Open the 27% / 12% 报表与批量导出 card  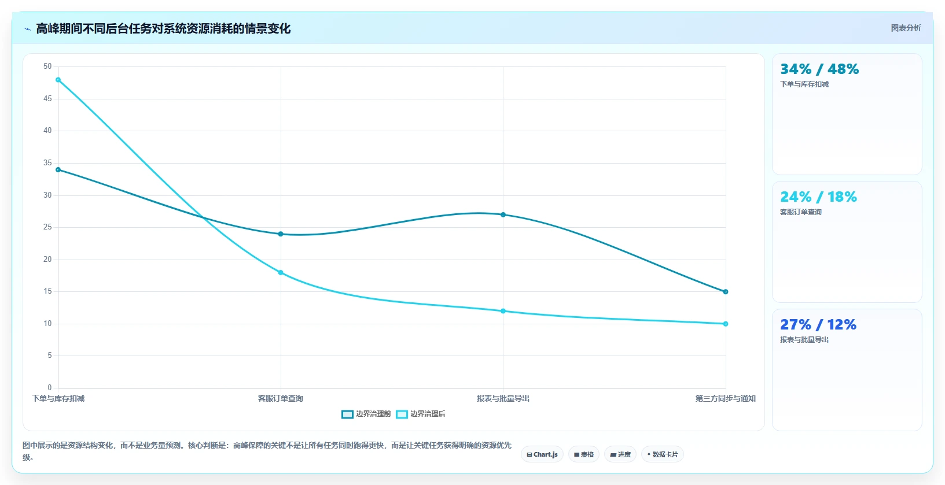tap(847, 370)
